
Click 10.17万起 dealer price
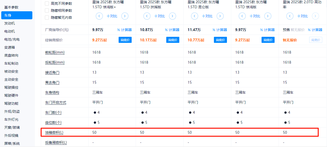(x=148, y=40)
